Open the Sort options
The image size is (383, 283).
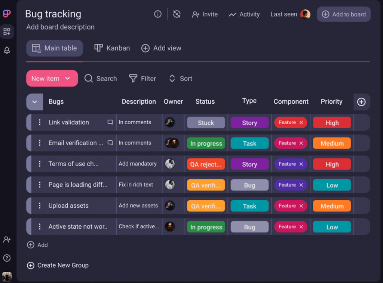(x=180, y=78)
